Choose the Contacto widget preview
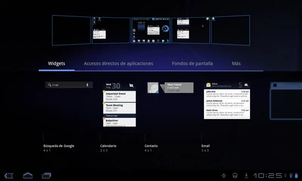Screen dimensions: 302x181 click(x=170, y=88)
